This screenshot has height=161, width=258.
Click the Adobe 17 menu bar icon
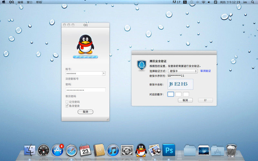click(x=176, y=2)
